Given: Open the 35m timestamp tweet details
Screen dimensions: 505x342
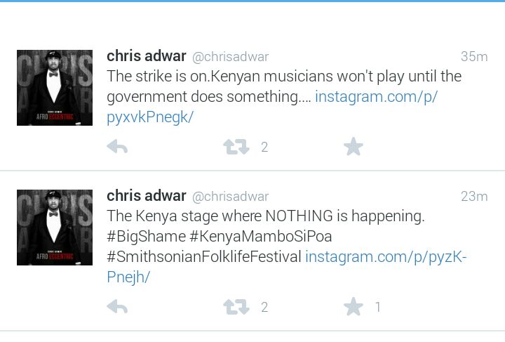Looking at the screenshot, I should 474,57.
